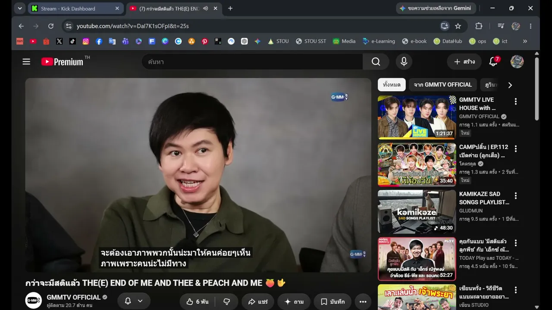Open options for GMMTV LIVE HOUSE video
The image size is (552, 310).
pos(515,102)
